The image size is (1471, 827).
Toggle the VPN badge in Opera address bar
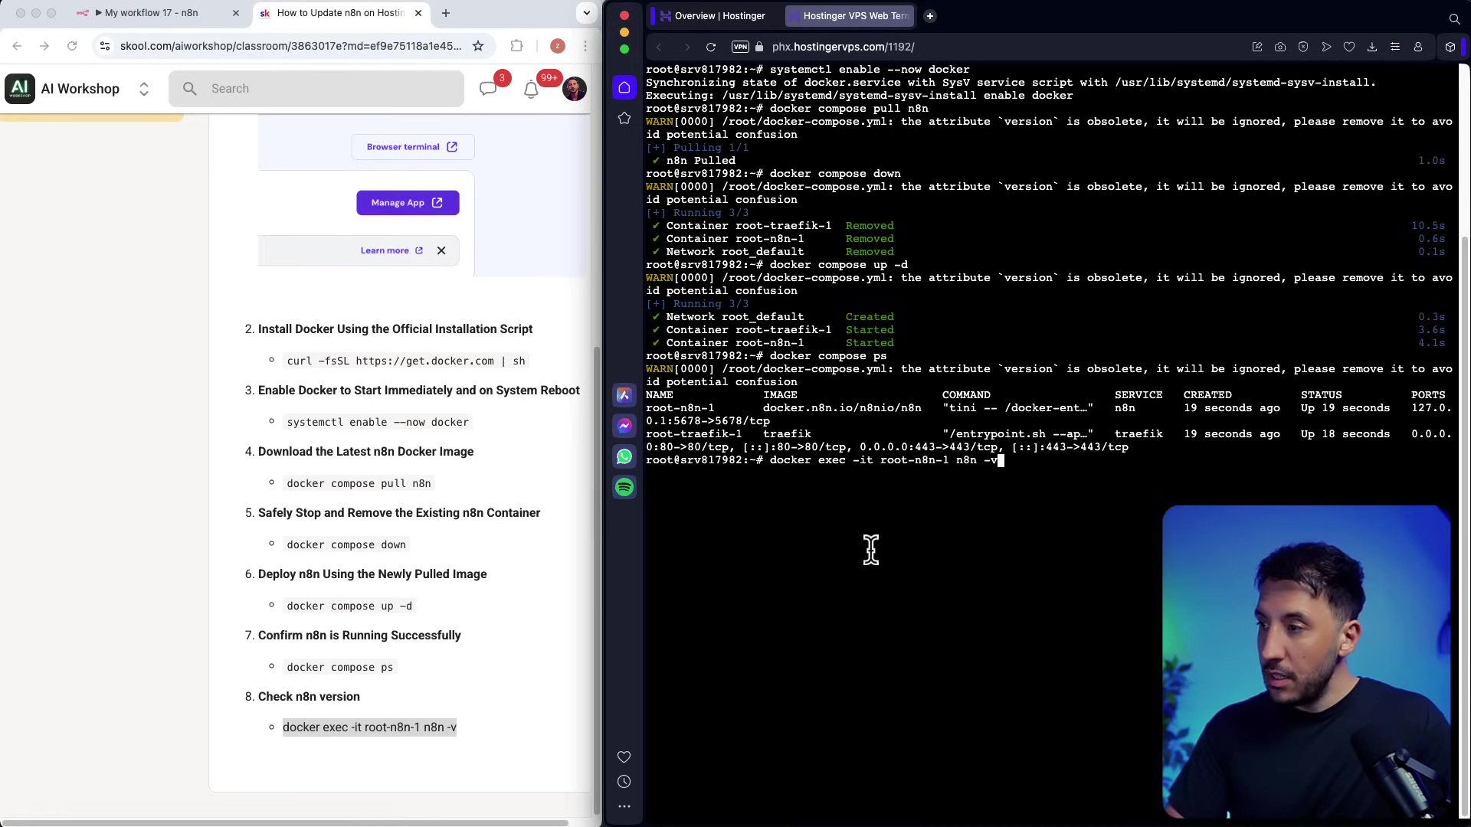point(740,47)
